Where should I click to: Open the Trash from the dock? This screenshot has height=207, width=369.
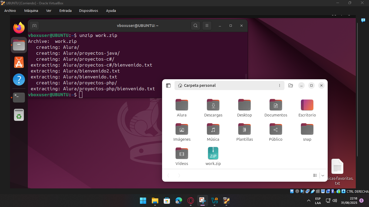pos(19,115)
